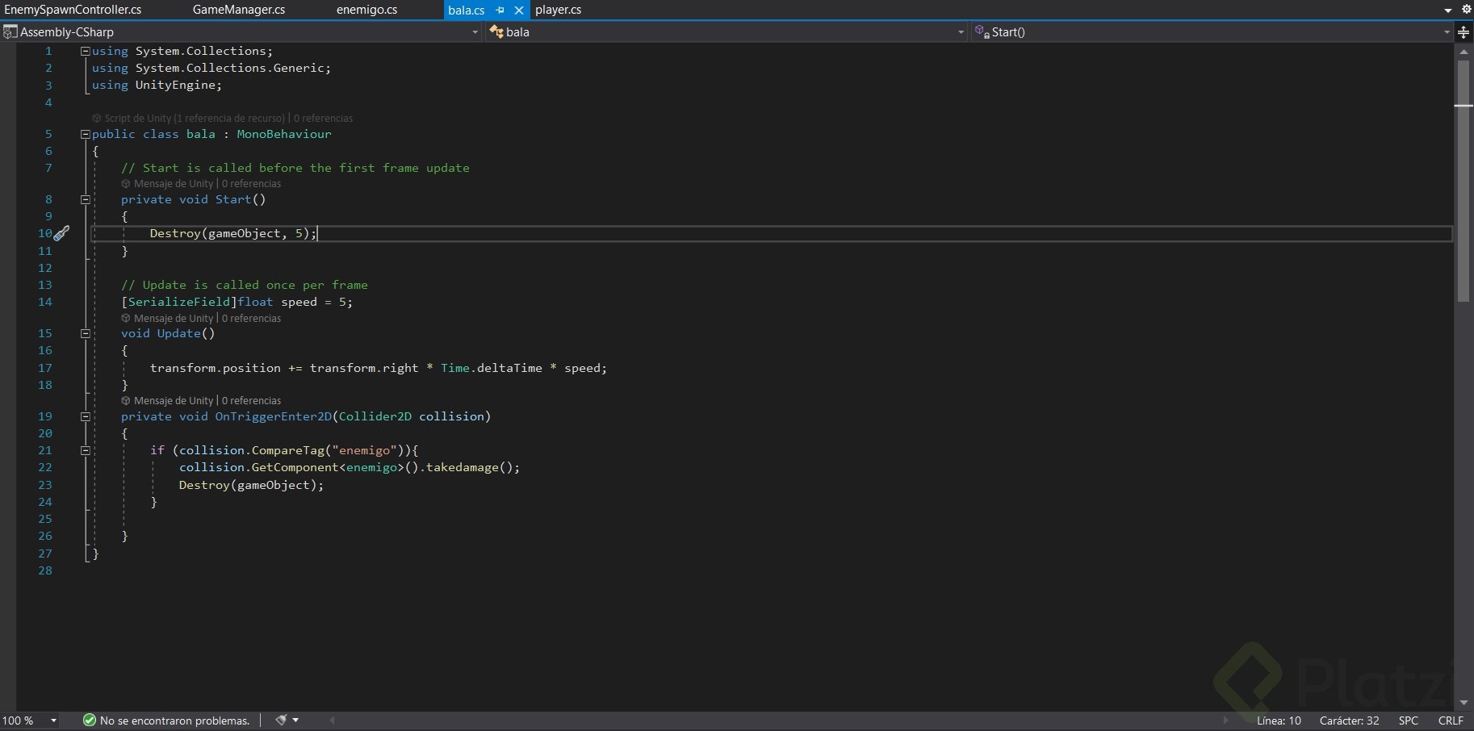Viewport: 1474px width, 731px height.
Task: Collapse the Update() method outline
Action: click(85, 333)
